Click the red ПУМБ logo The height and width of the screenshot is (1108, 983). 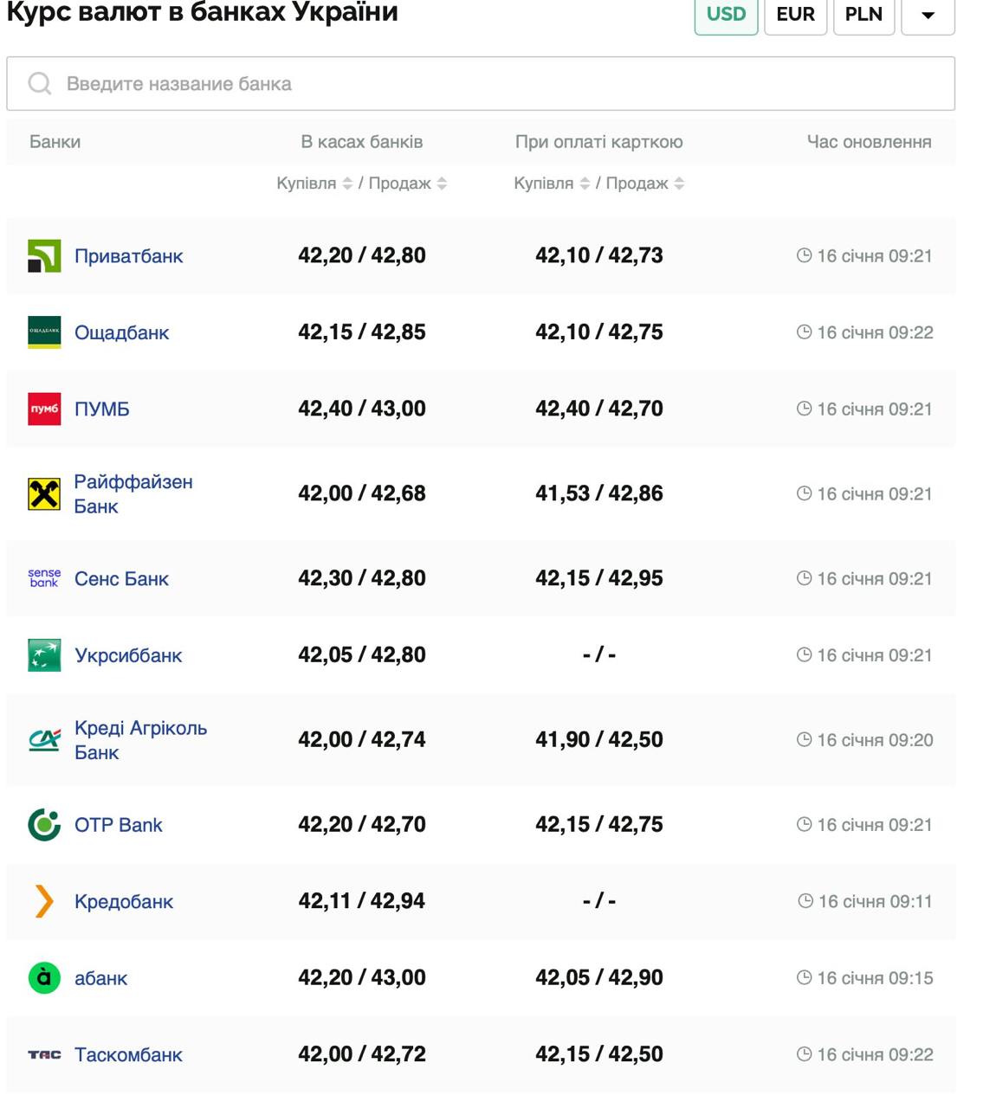click(44, 409)
